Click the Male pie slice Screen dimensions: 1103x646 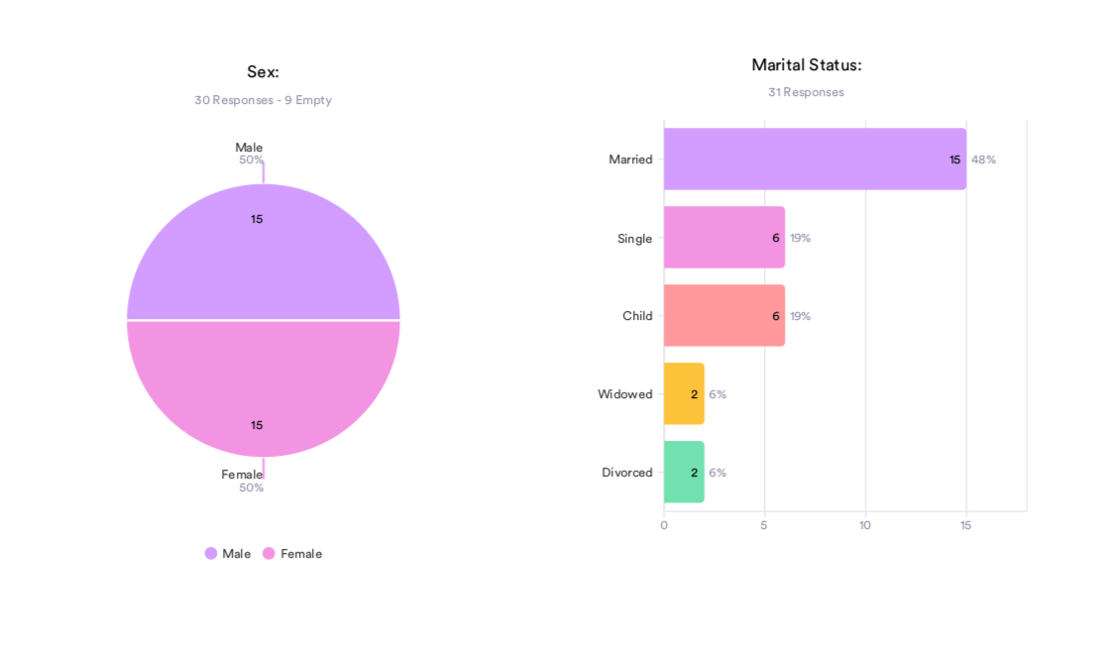tap(264, 258)
